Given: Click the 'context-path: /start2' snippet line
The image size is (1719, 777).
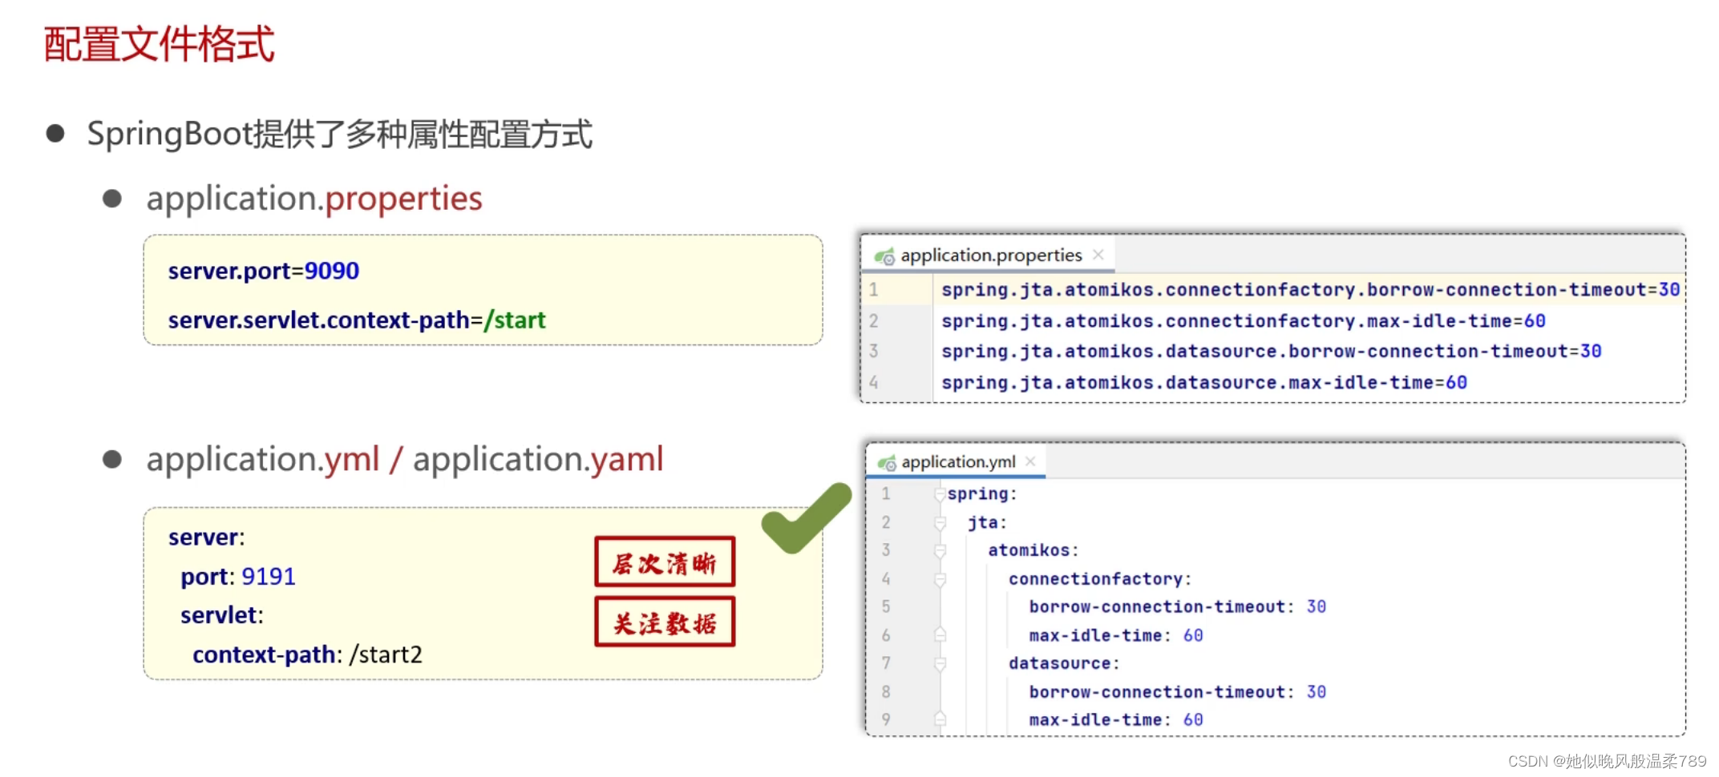Looking at the screenshot, I should (x=307, y=655).
